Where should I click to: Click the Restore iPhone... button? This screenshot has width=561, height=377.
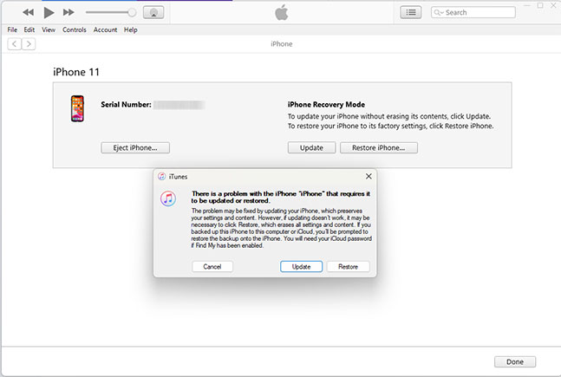pyautogui.click(x=379, y=147)
